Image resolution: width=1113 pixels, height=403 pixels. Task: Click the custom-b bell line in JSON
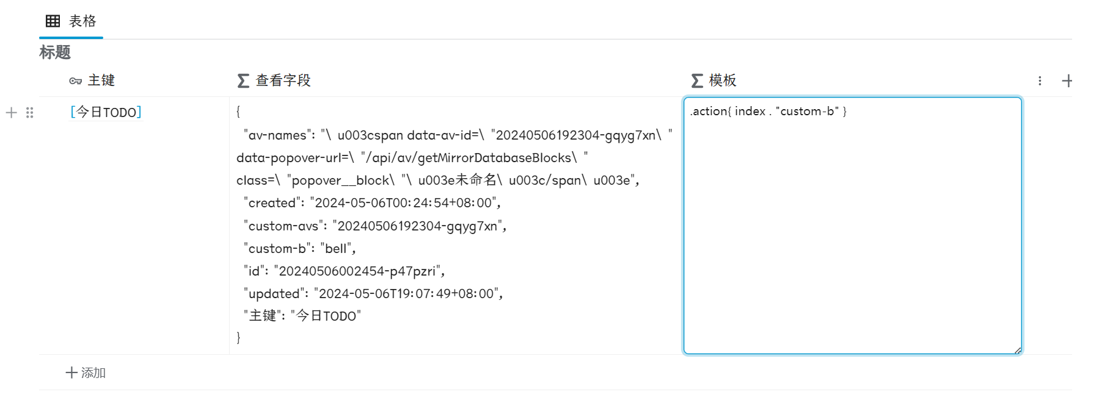pos(299,248)
